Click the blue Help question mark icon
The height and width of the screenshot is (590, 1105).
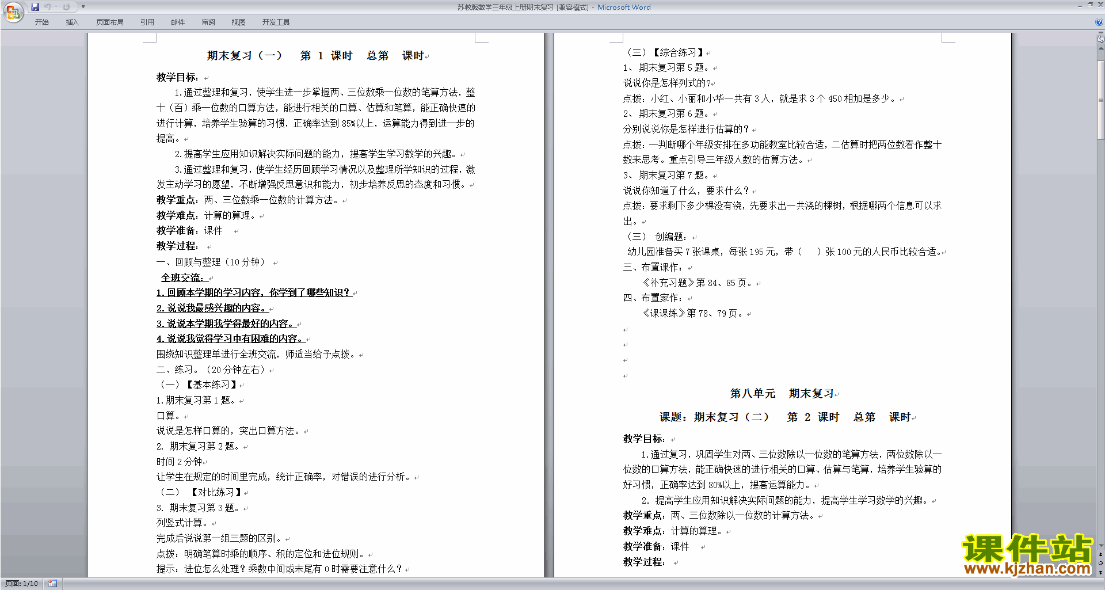click(1099, 22)
